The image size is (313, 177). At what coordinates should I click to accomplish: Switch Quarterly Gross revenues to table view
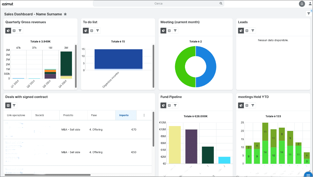pos(14,31)
